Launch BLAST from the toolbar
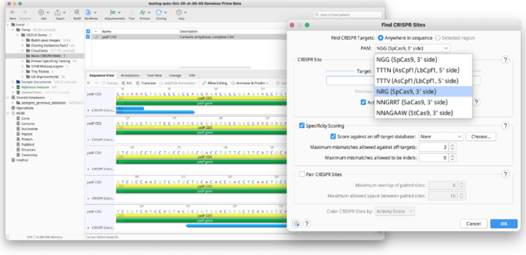The image size is (526, 255). coord(77,12)
